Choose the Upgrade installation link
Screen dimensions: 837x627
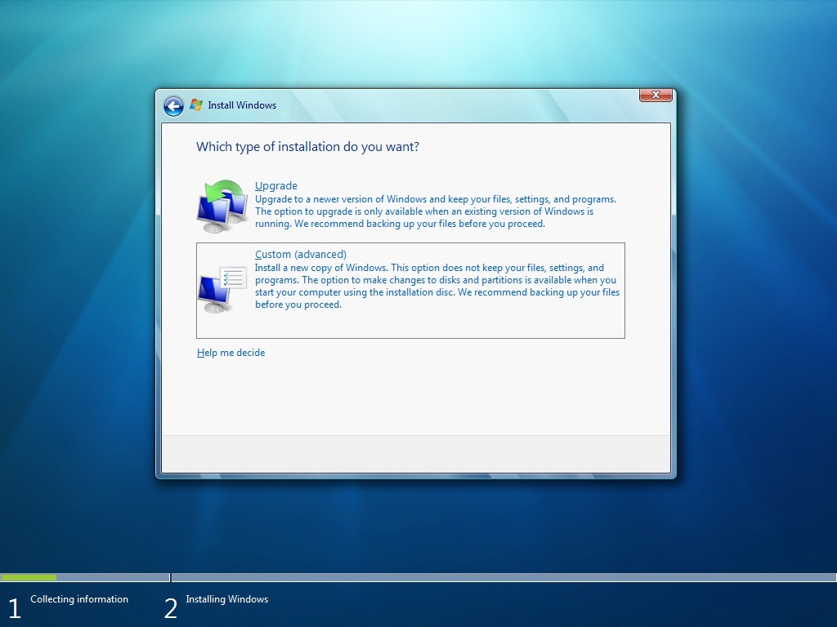coord(276,185)
